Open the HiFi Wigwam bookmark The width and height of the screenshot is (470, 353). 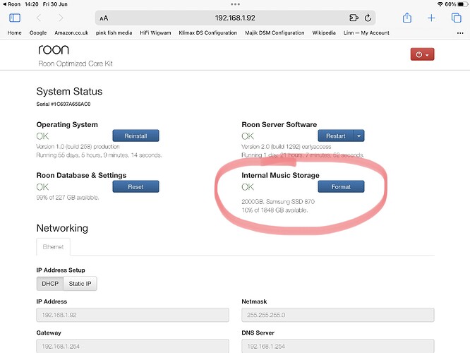(x=155, y=32)
